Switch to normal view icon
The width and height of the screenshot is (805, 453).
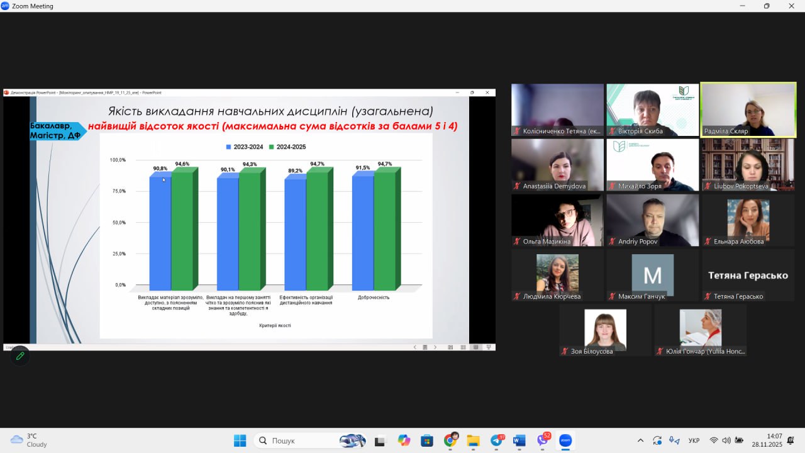tap(451, 347)
